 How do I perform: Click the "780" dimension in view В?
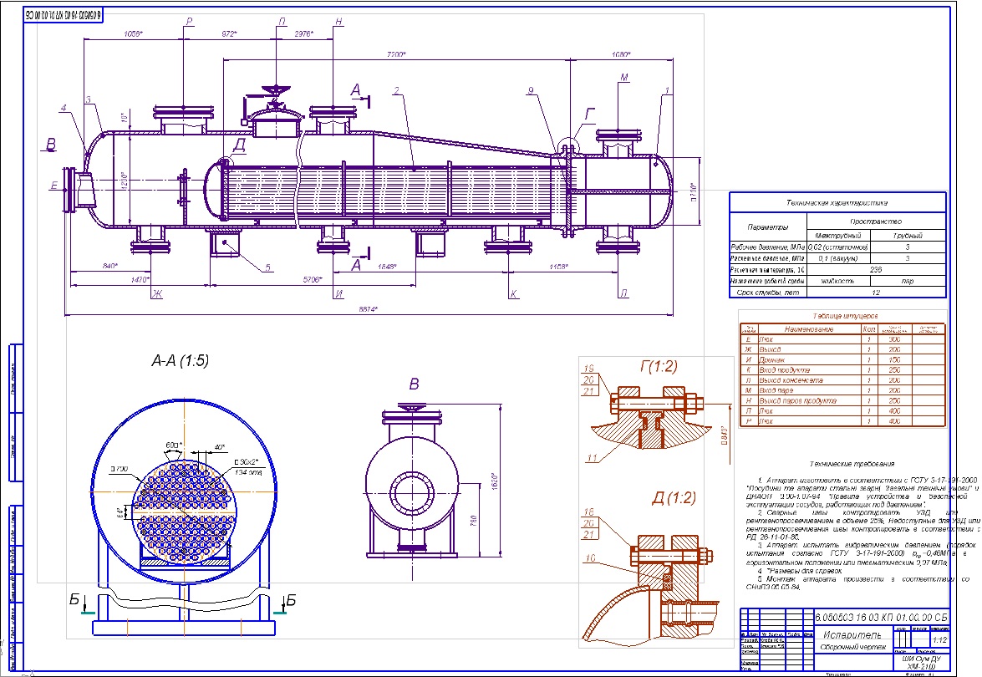tap(474, 521)
